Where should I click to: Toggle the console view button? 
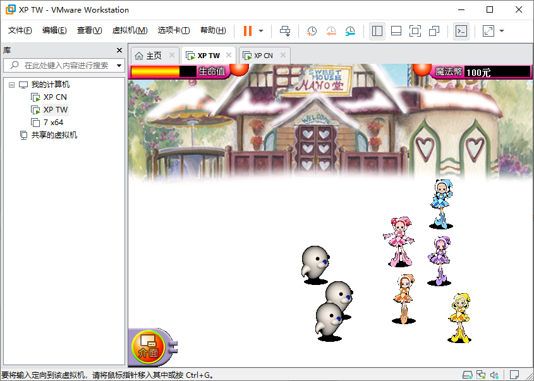(461, 31)
